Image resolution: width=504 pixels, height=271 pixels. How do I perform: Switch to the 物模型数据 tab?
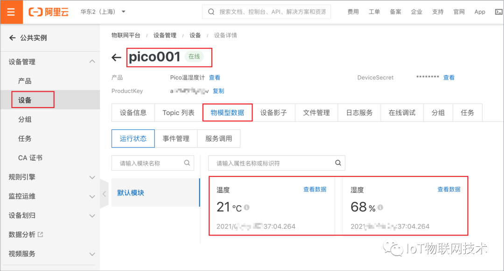point(227,113)
